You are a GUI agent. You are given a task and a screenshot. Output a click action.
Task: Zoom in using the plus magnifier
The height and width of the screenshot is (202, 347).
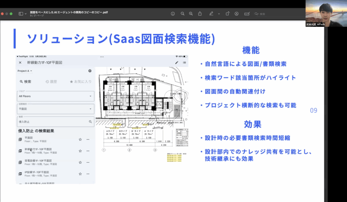click(x=191, y=14)
